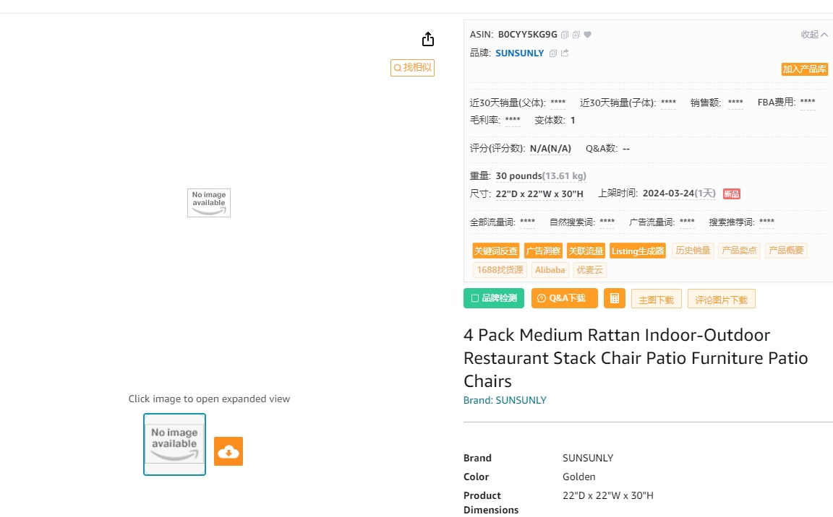Click masked 毛利率 value

pos(513,121)
